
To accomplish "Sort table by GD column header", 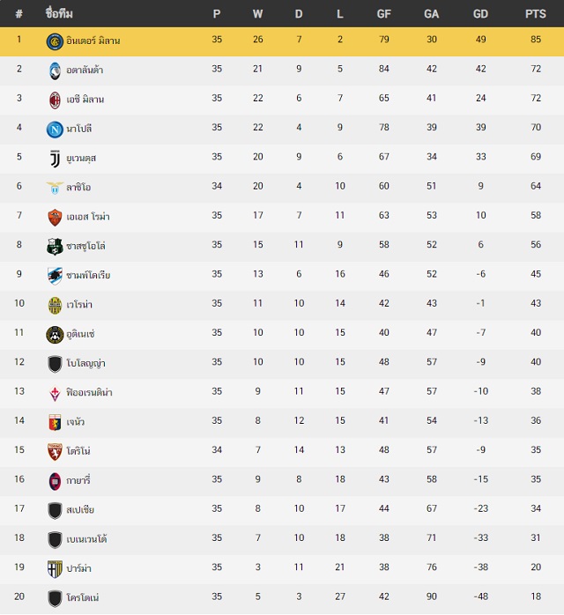I will (480, 14).
